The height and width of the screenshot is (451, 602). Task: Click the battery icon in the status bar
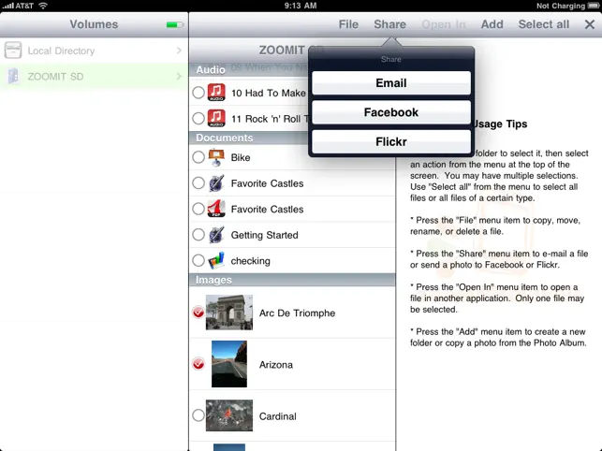coord(594,6)
